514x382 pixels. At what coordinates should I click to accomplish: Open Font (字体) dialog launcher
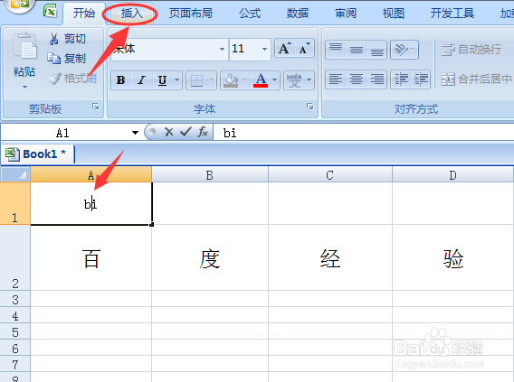(310, 107)
